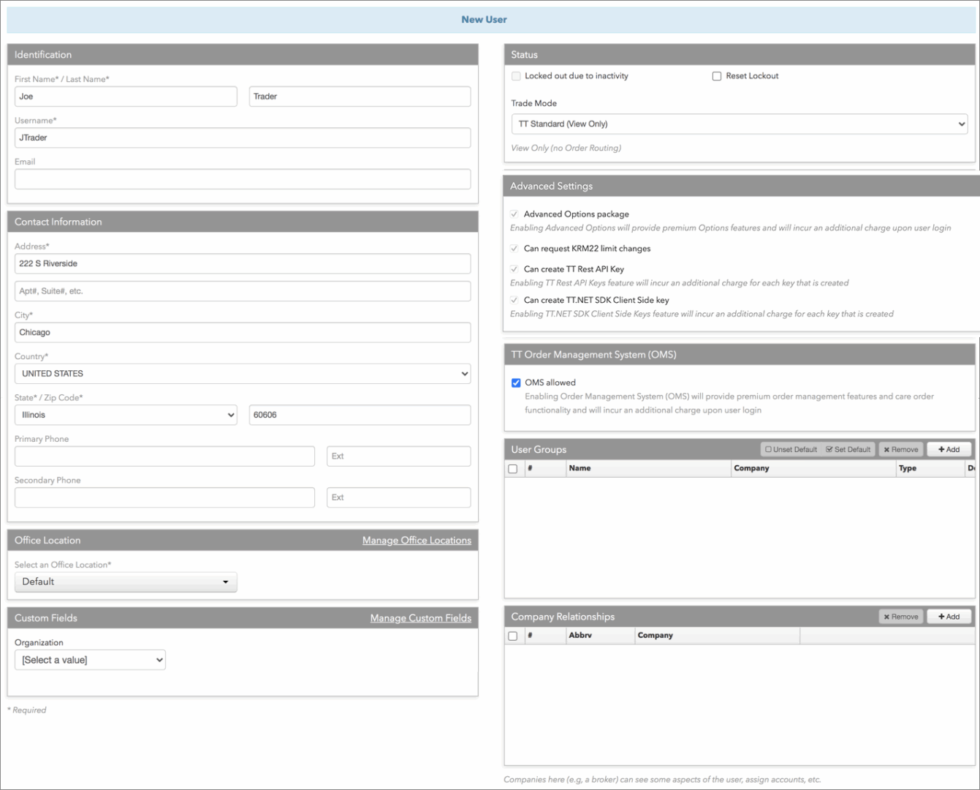Open the Trade Mode dropdown
The image size is (980, 790).
pos(740,124)
